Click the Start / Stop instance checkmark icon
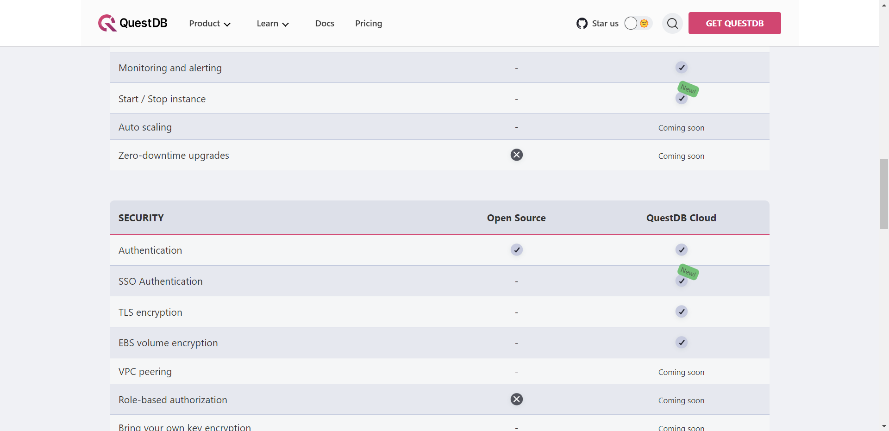 [x=682, y=99]
